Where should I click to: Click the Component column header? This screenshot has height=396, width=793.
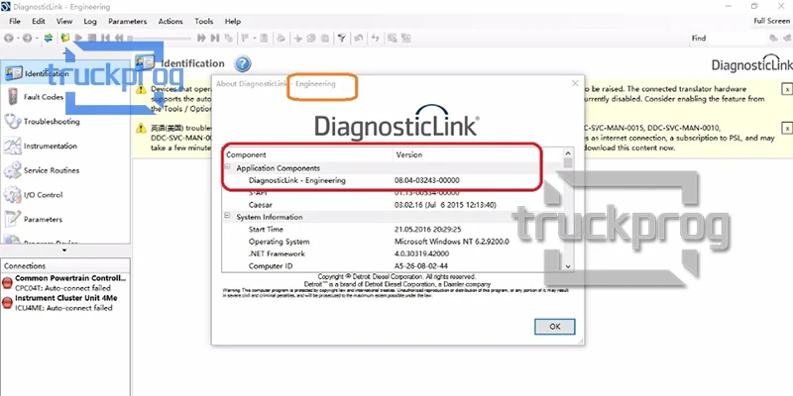(x=307, y=154)
